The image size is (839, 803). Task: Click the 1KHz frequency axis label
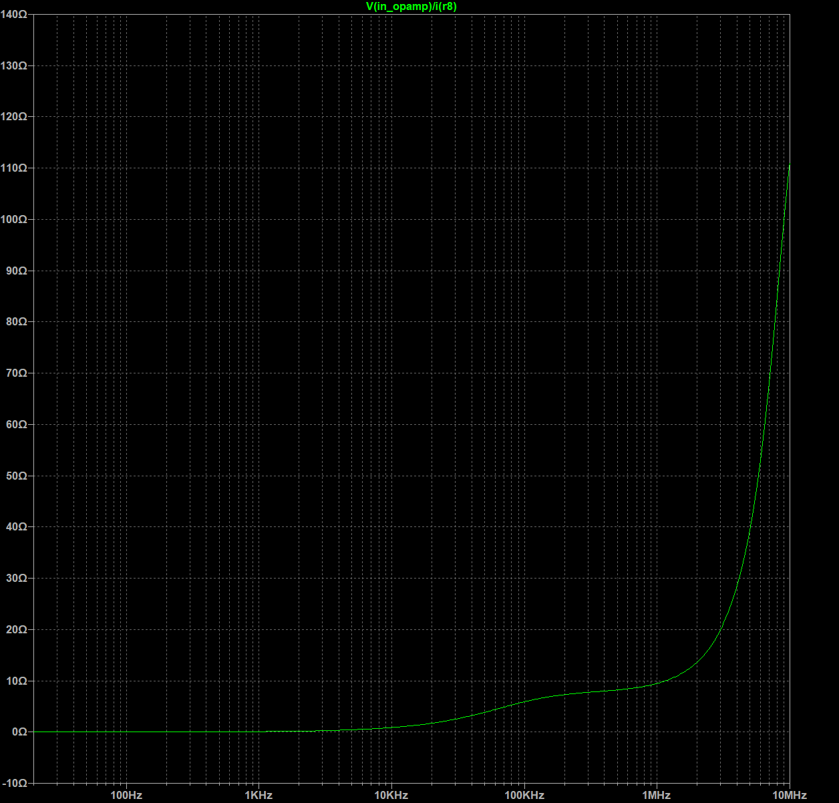click(x=259, y=795)
